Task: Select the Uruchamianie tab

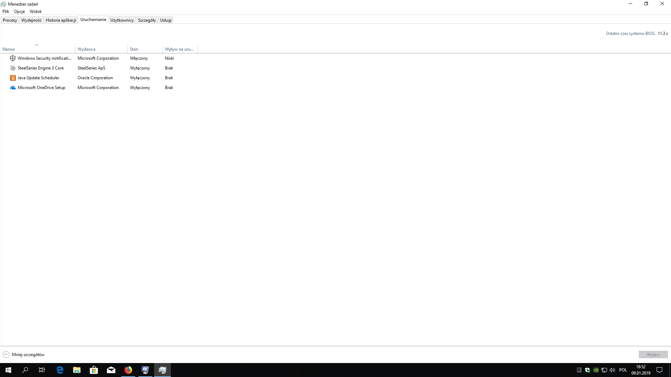Action: (x=93, y=20)
